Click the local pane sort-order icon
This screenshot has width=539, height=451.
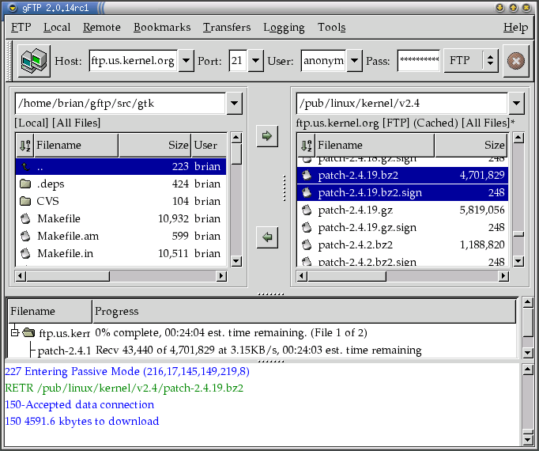(x=24, y=145)
